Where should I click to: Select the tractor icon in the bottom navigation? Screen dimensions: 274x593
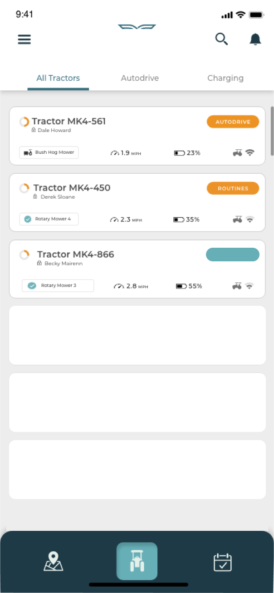[x=137, y=561]
